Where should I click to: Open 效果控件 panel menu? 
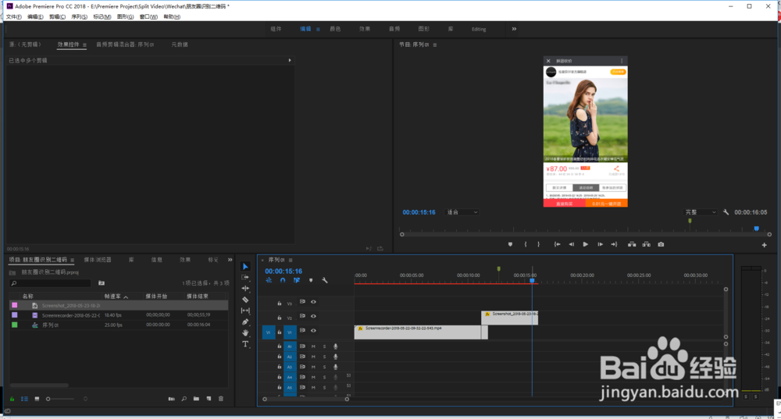pos(84,44)
